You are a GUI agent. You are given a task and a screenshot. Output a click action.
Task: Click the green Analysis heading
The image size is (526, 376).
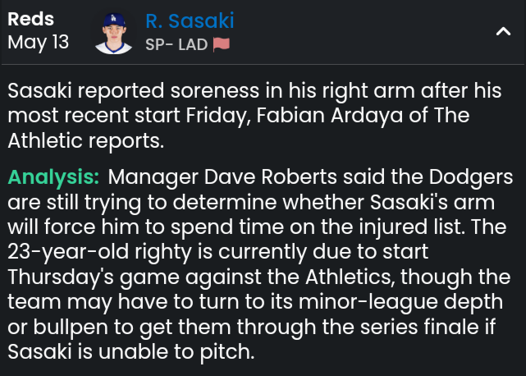(53, 177)
